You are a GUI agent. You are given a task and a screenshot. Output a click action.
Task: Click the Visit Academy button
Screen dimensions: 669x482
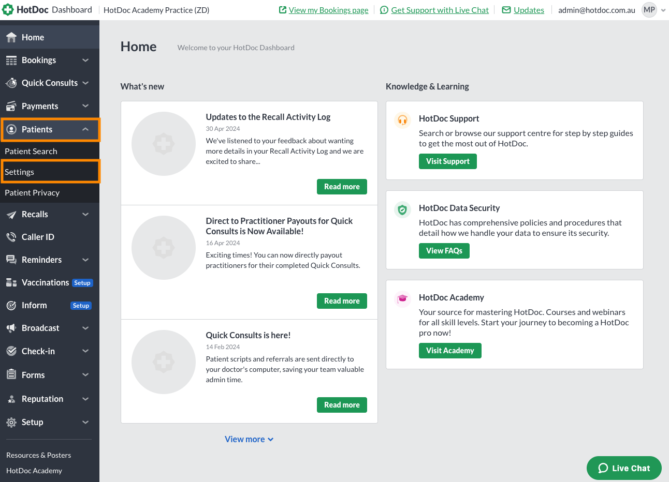pyautogui.click(x=450, y=351)
